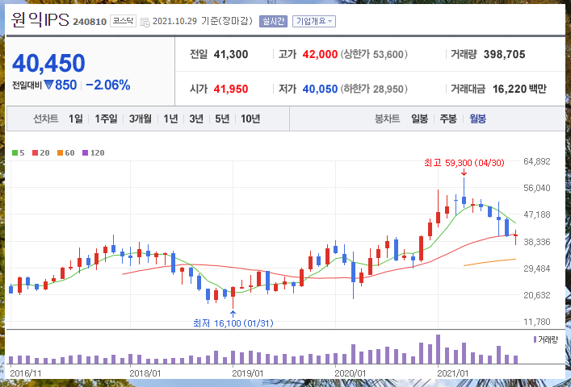Click the 2016/11 x-axis label
Screen dimensions: 571x387
coord(26,373)
